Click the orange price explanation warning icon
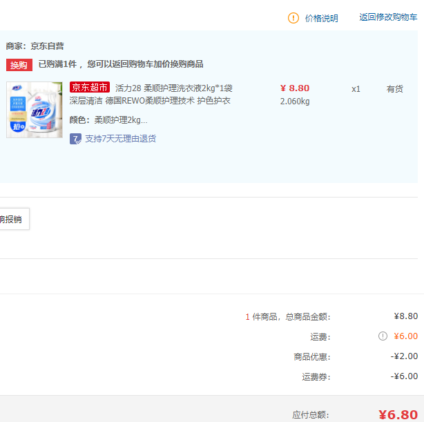This screenshot has height=422, width=424. (x=293, y=18)
